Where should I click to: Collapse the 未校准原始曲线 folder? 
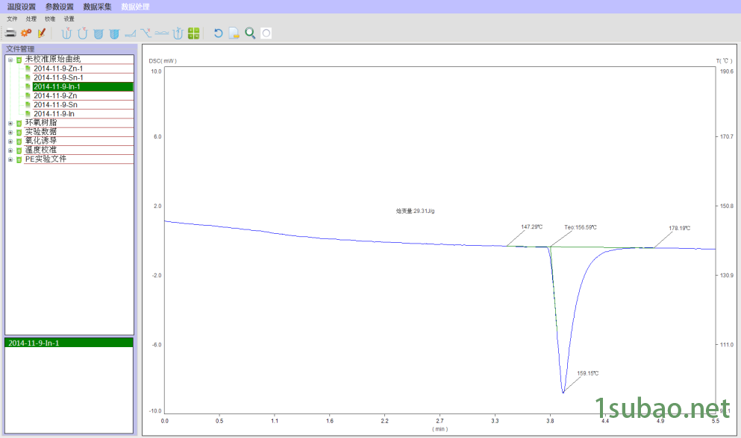point(10,60)
